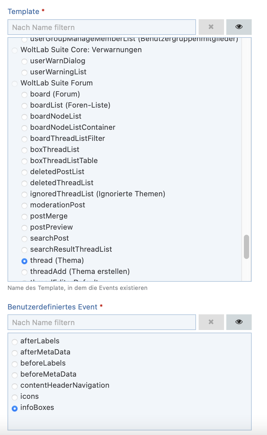Choose the icons event radio button
Screen dimensions: 267x435
(x=15, y=397)
